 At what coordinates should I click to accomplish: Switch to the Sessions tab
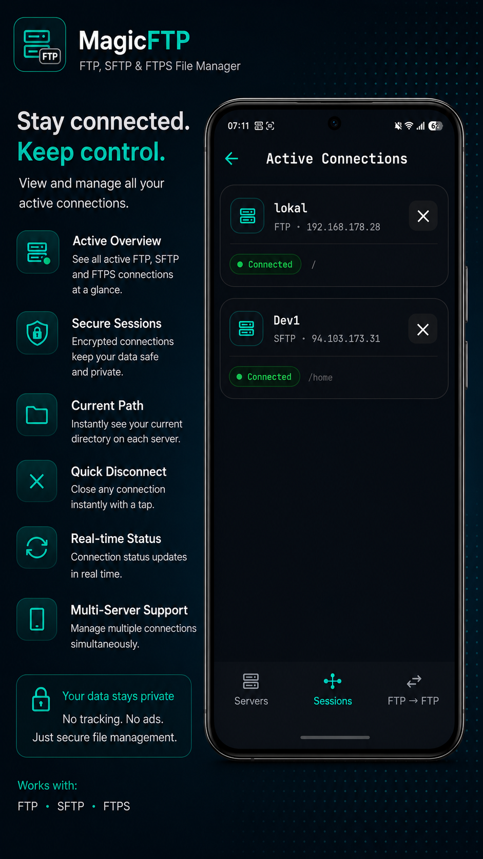(x=333, y=689)
